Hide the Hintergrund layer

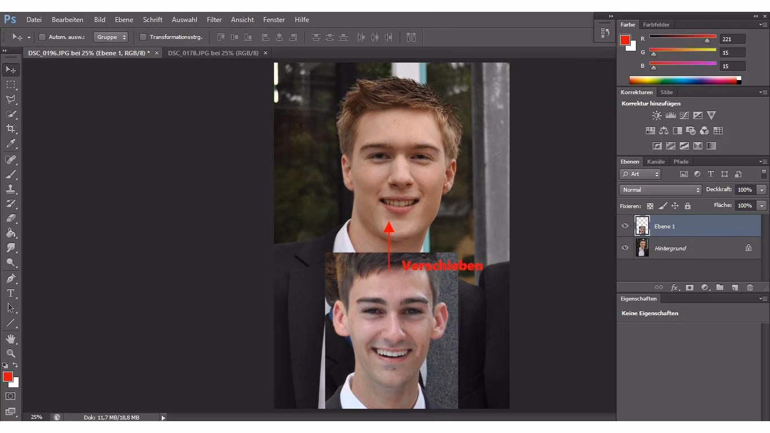coord(625,248)
